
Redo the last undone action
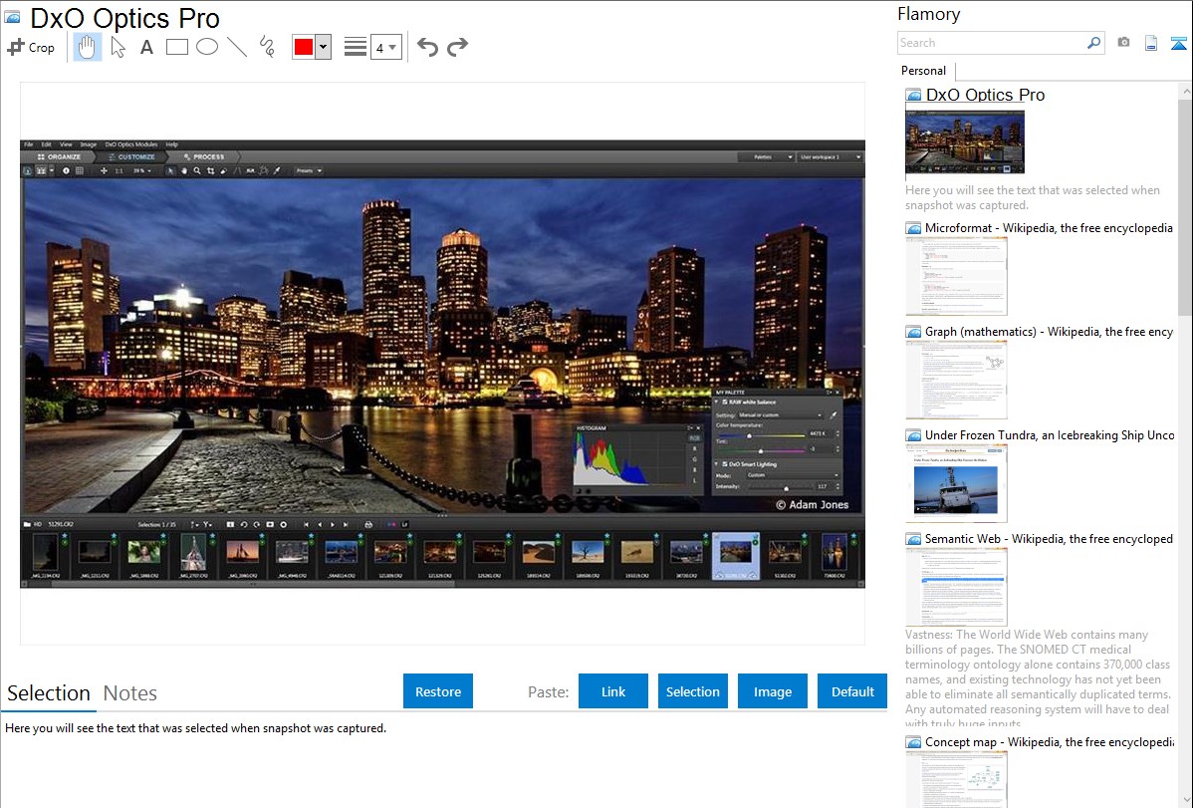[x=457, y=47]
